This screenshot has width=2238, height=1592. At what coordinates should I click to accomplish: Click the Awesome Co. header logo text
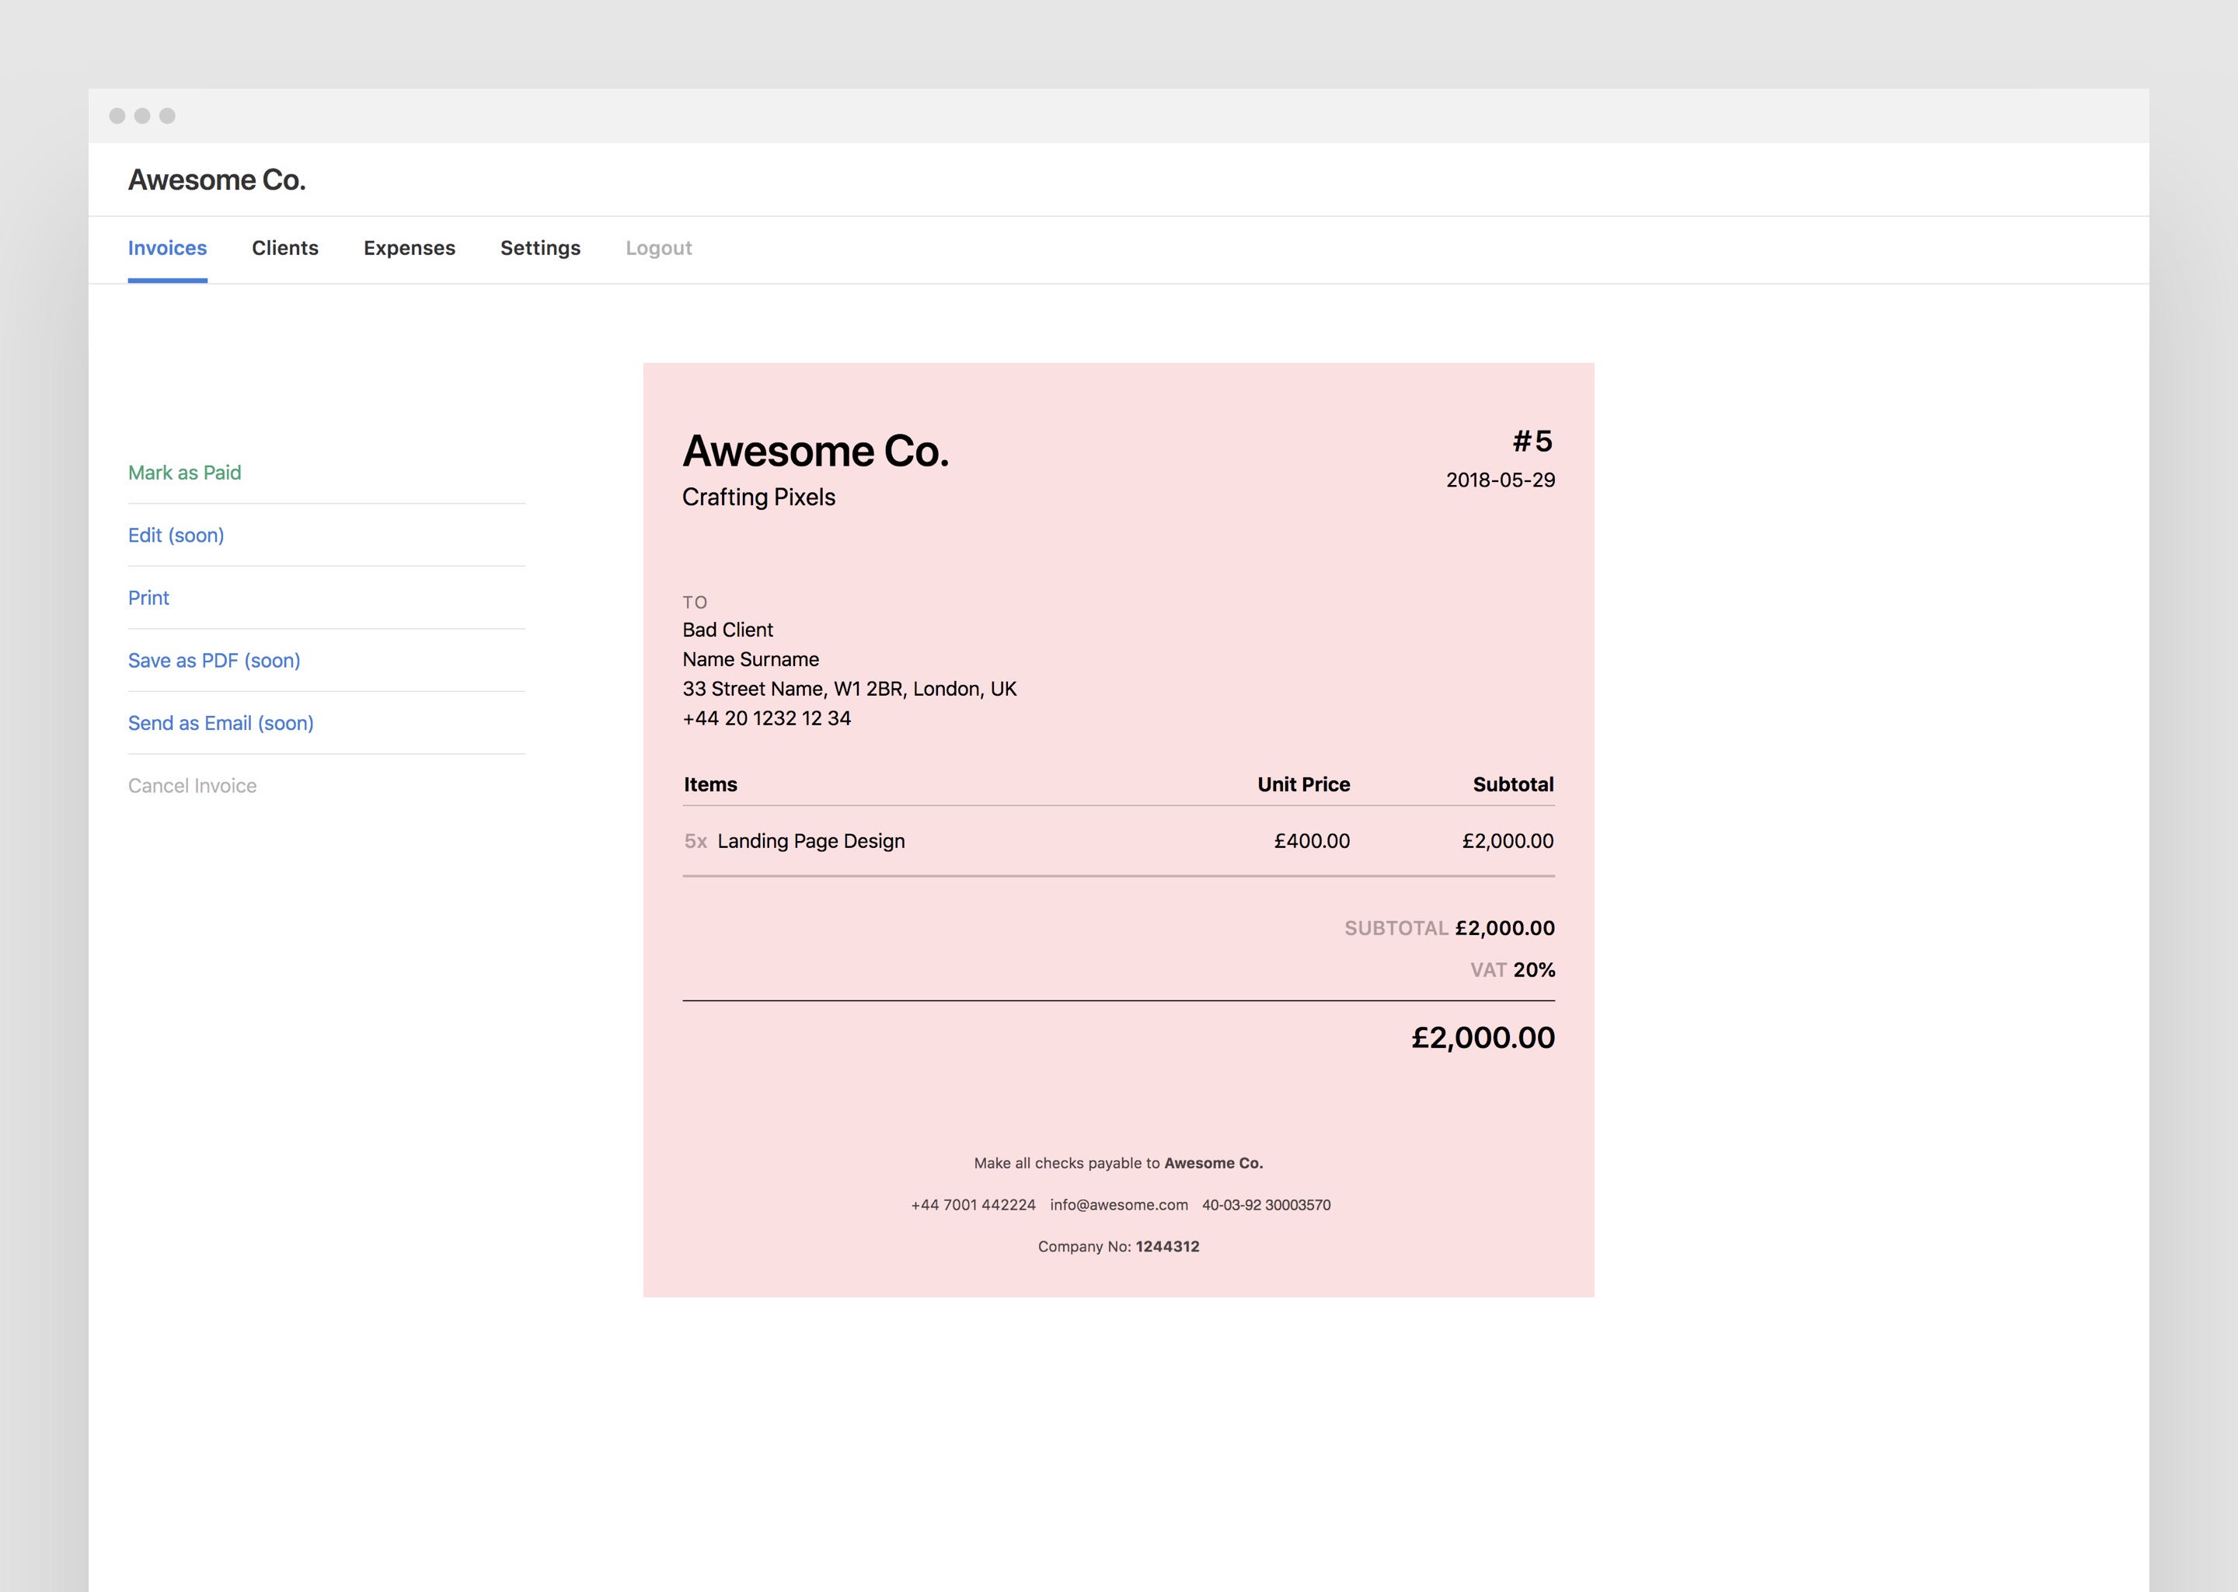(217, 180)
